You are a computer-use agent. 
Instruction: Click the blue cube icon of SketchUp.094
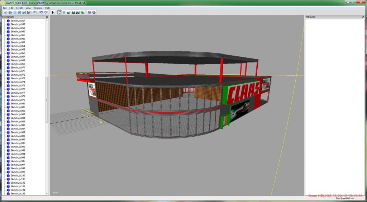point(8,154)
